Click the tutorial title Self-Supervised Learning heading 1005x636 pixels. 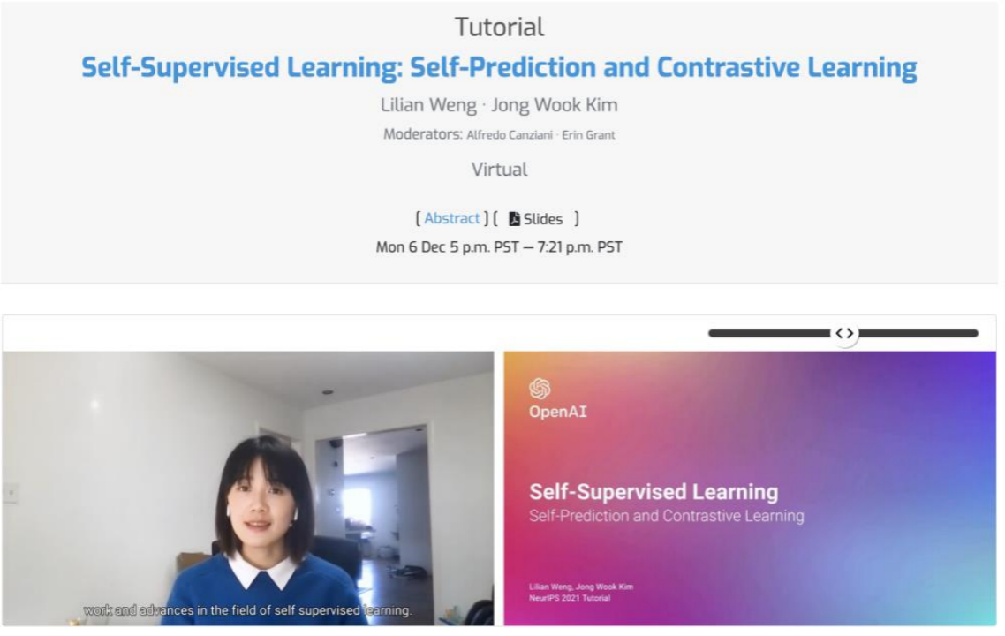pos(499,67)
